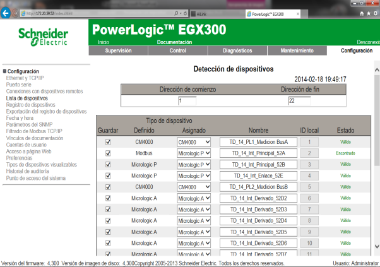Open Registro de dispositivos link in sidebar
The width and height of the screenshot is (380, 267).
pos(31,105)
